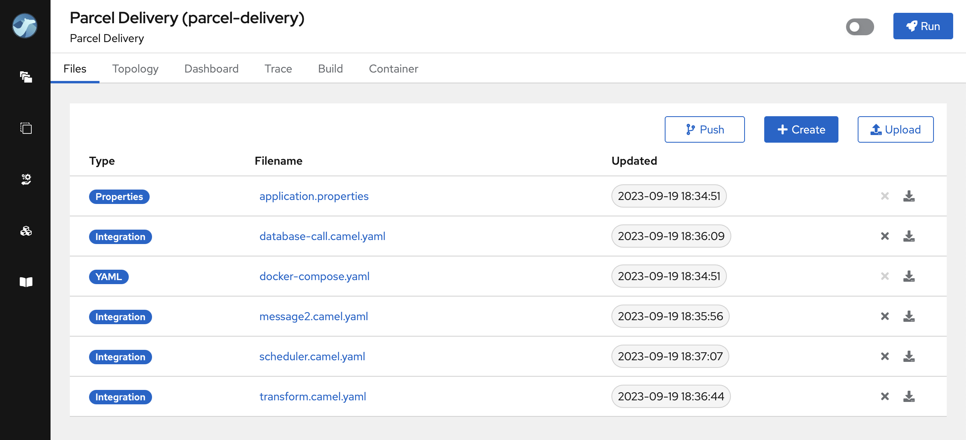Download the application.properties file
This screenshot has height=440, width=966.
click(909, 196)
